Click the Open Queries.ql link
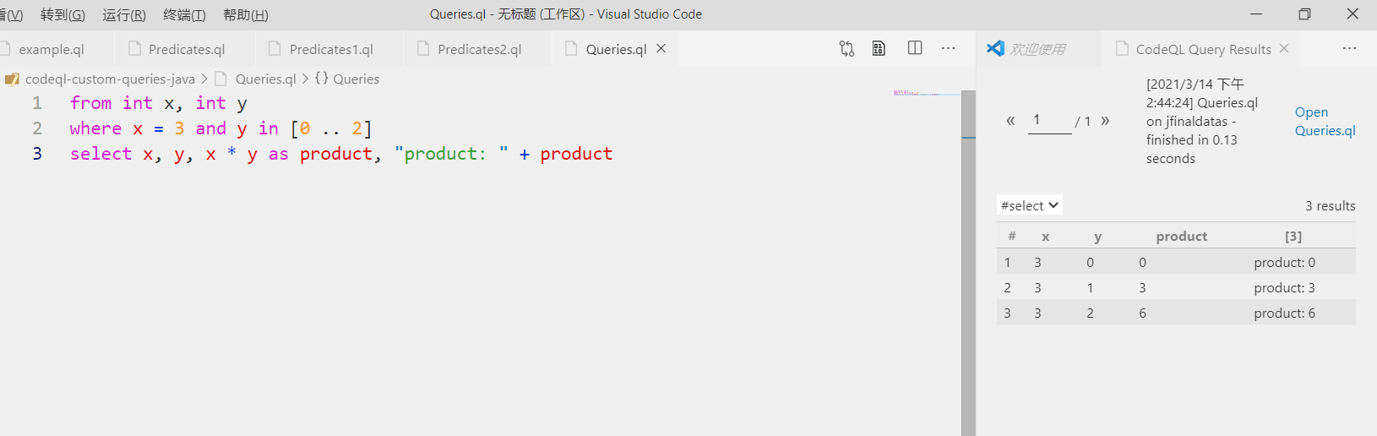Viewport: 1377px width, 436px height. tap(1325, 121)
